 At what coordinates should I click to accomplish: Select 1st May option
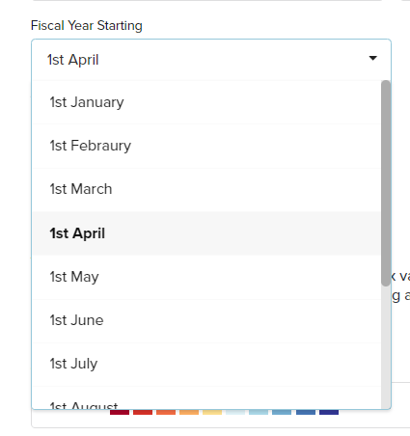[206, 277]
